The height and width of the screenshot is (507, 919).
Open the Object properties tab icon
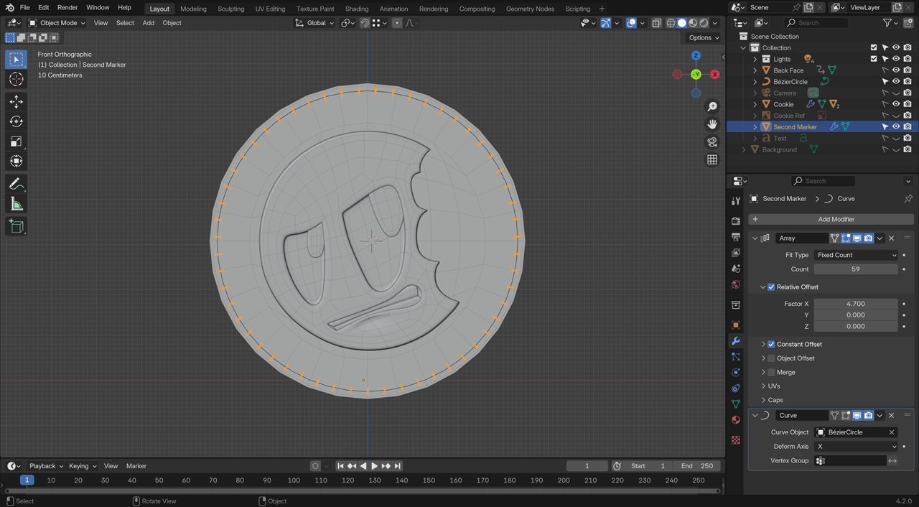click(x=735, y=325)
